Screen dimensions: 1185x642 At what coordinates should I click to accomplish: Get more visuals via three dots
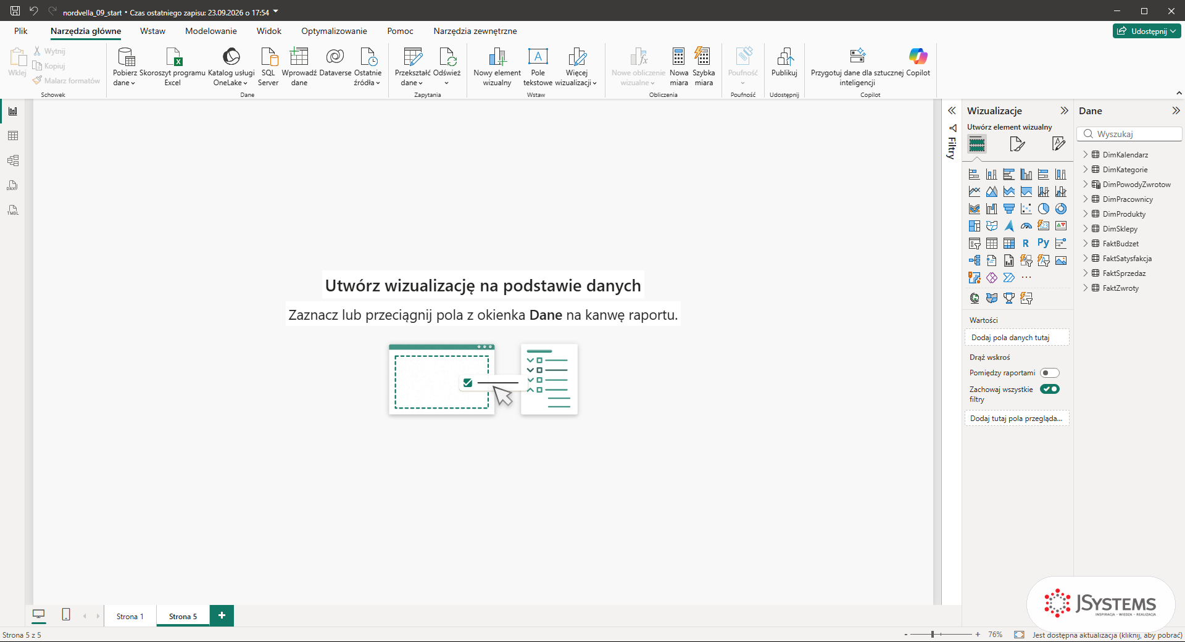point(1026,278)
